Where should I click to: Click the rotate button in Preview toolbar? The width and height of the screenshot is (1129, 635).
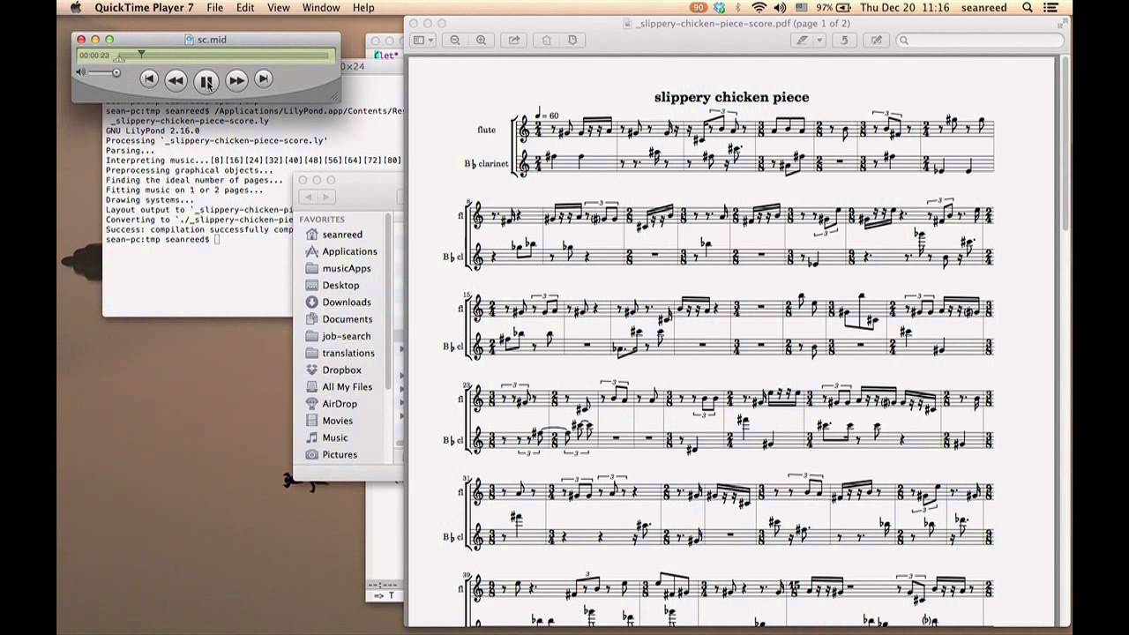pos(844,40)
